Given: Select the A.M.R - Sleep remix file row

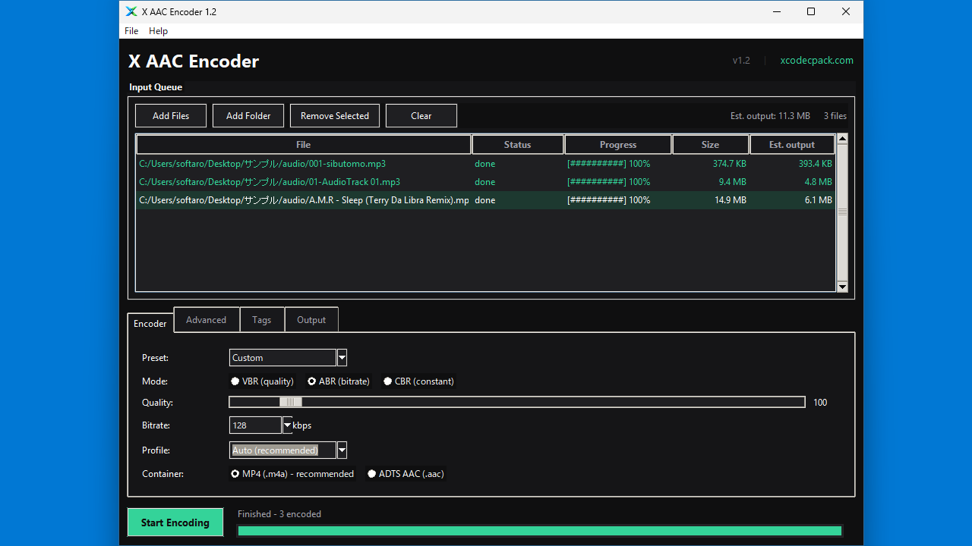Looking at the screenshot, I should point(486,200).
